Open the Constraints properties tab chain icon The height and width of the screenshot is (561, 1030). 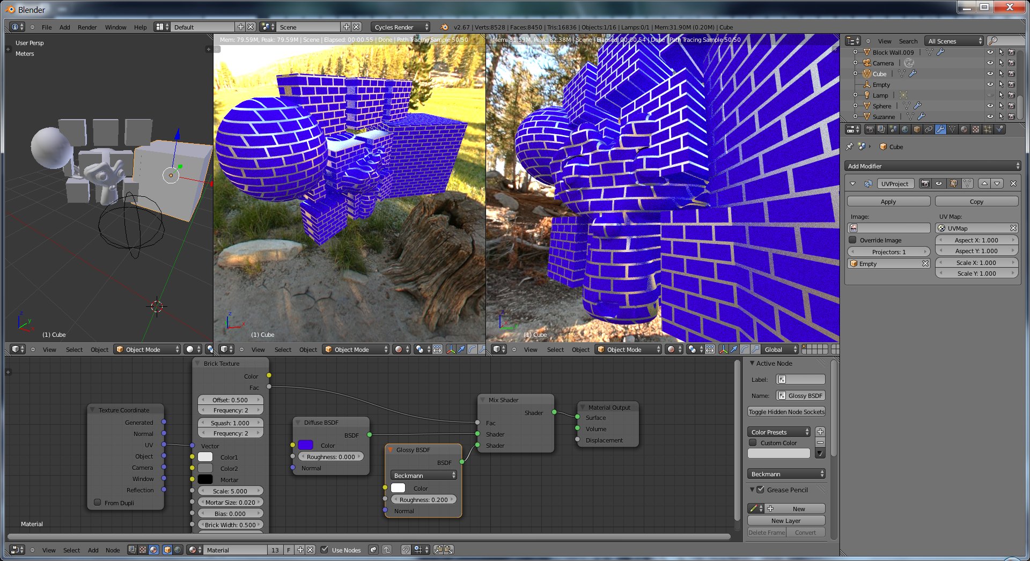(929, 129)
